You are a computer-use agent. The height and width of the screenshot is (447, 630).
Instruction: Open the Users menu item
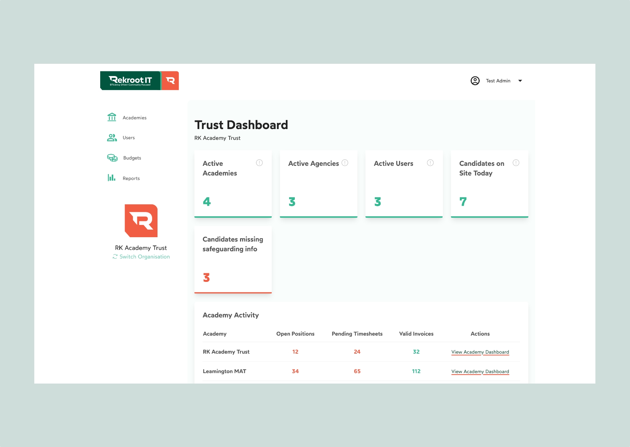[x=129, y=138]
